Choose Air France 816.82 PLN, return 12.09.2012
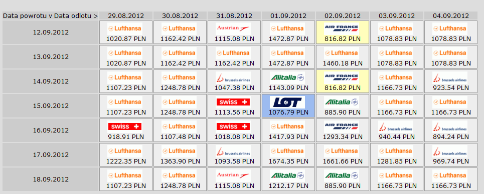 point(343,32)
